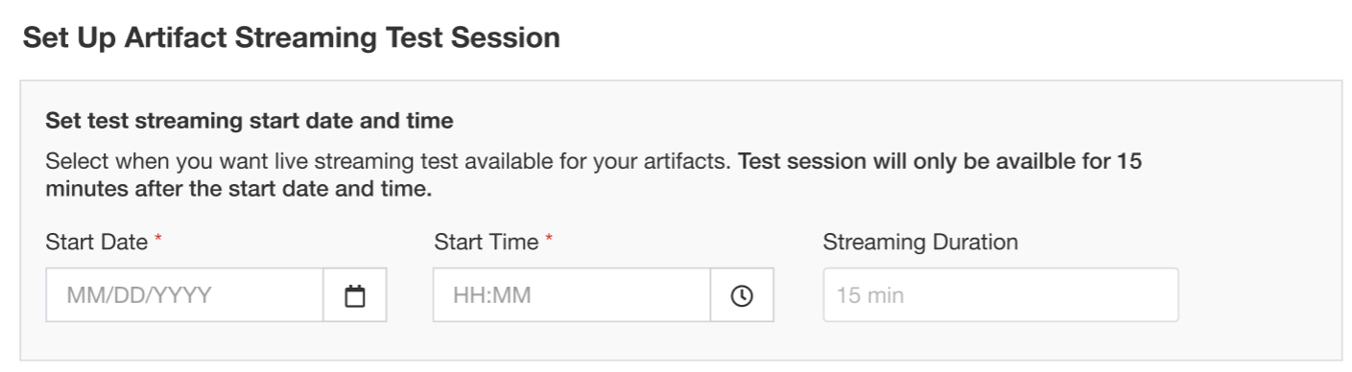Focus the MM/DD/YYYY Start Date input

pos(185,295)
